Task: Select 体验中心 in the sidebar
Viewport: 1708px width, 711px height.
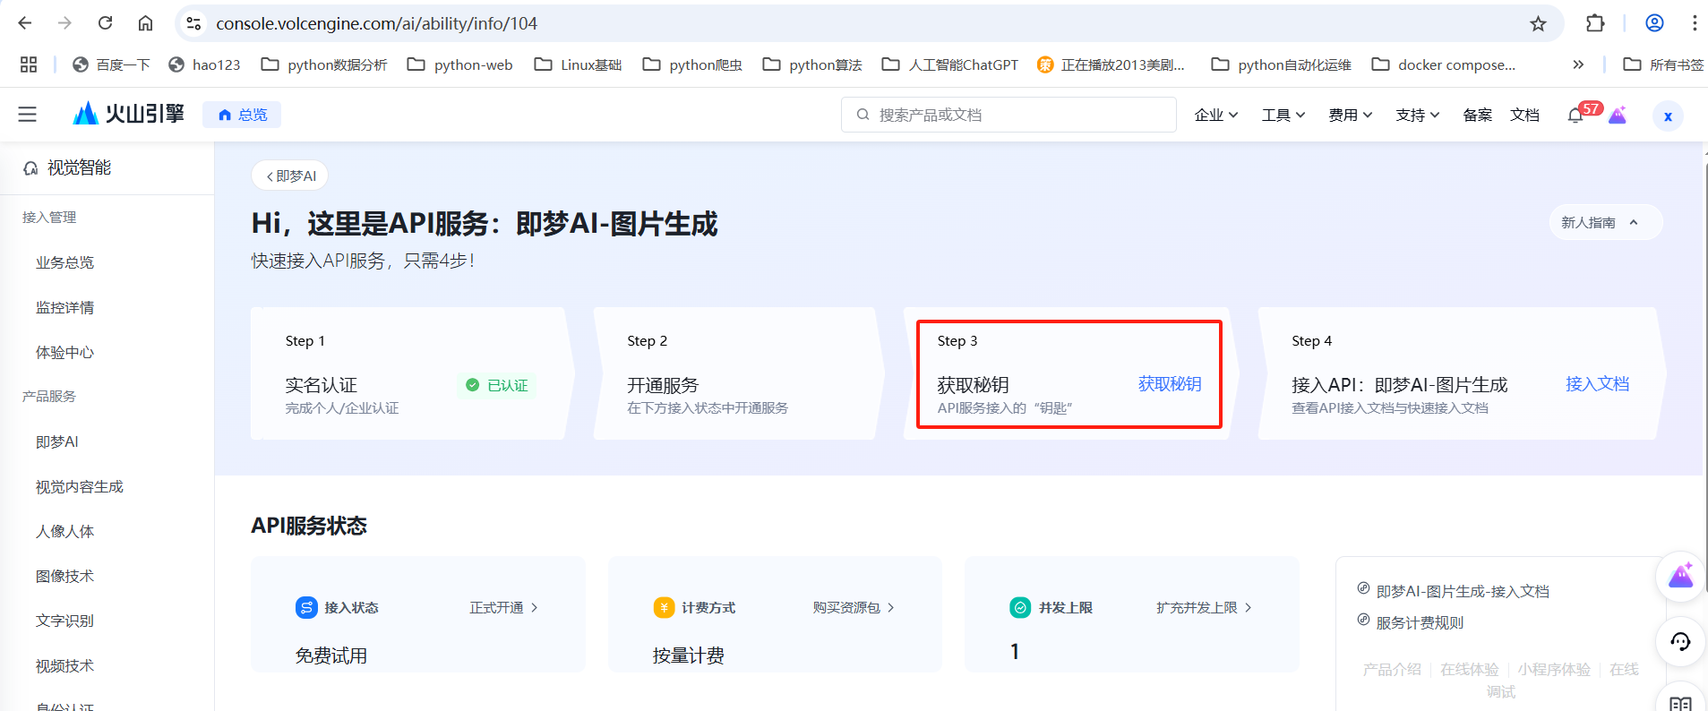Action: [64, 352]
